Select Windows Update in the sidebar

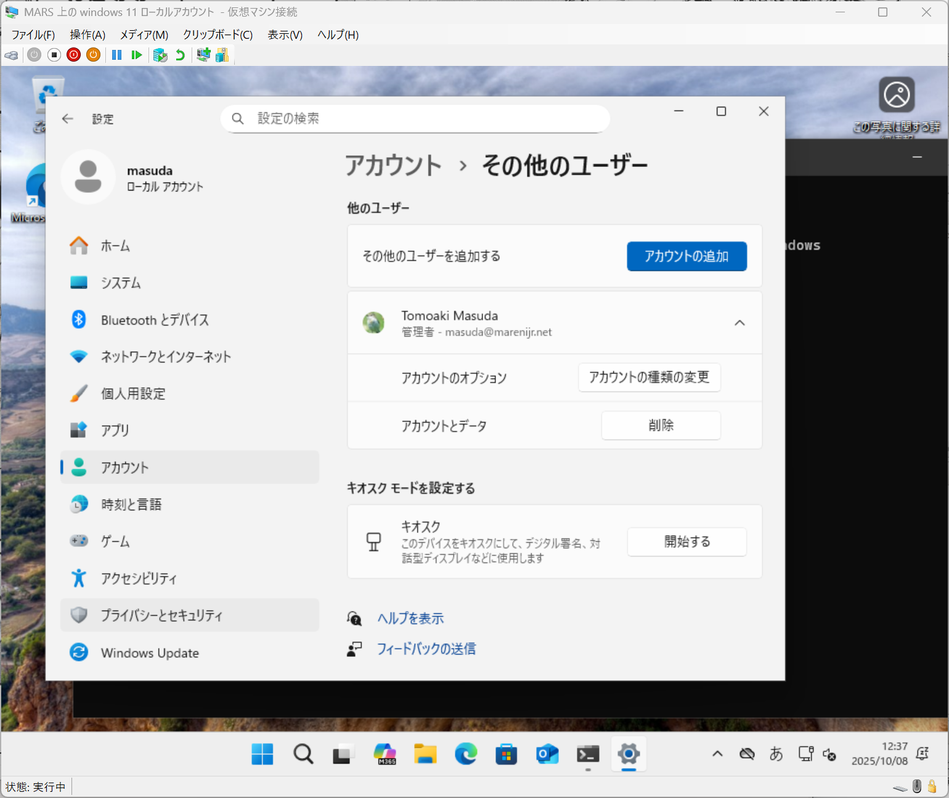click(x=150, y=653)
